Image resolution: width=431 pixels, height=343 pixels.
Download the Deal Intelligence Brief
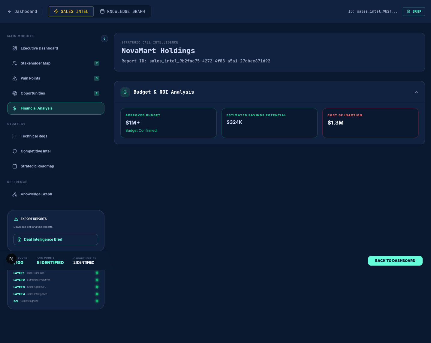click(56, 239)
